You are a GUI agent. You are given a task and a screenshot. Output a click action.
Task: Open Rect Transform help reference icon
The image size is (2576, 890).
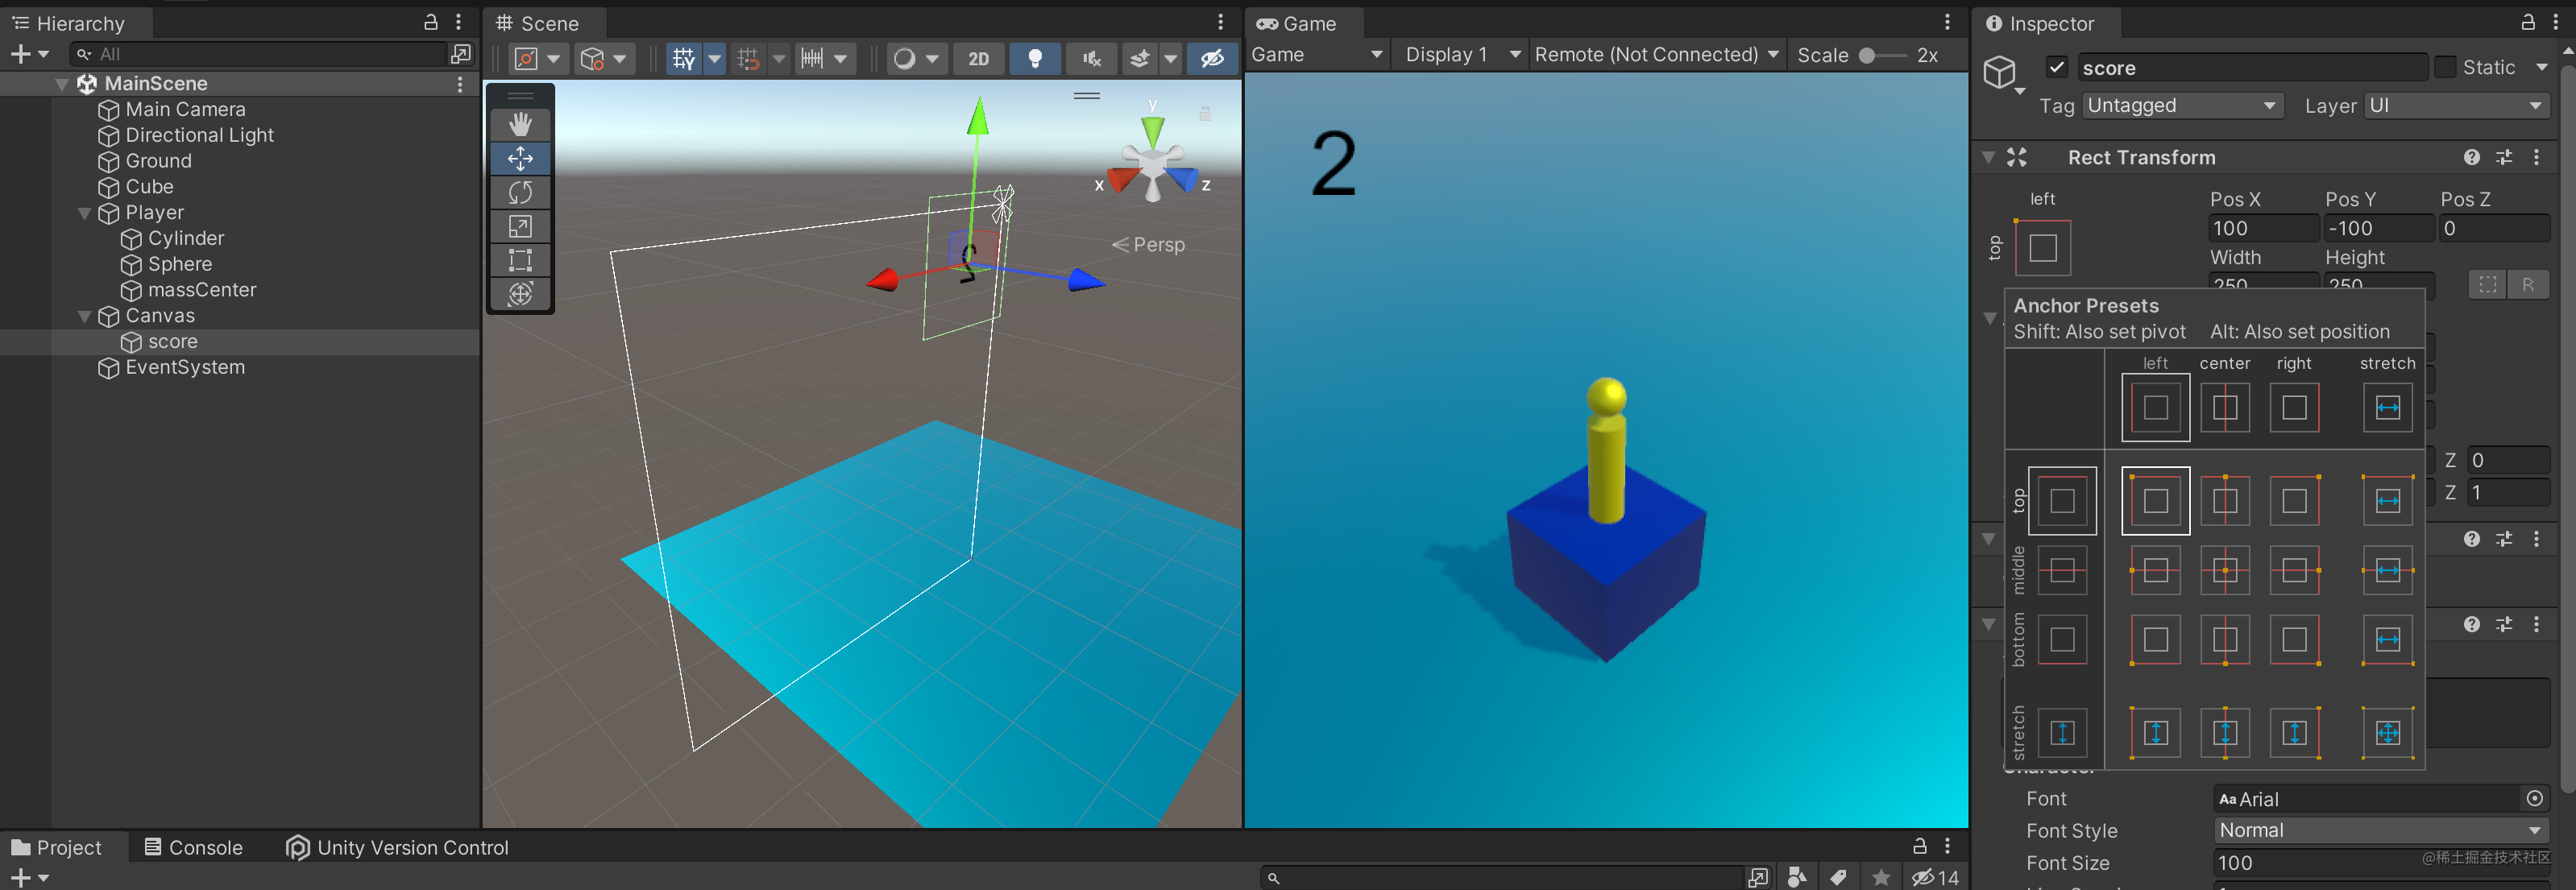pyautogui.click(x=2471, y=157)
